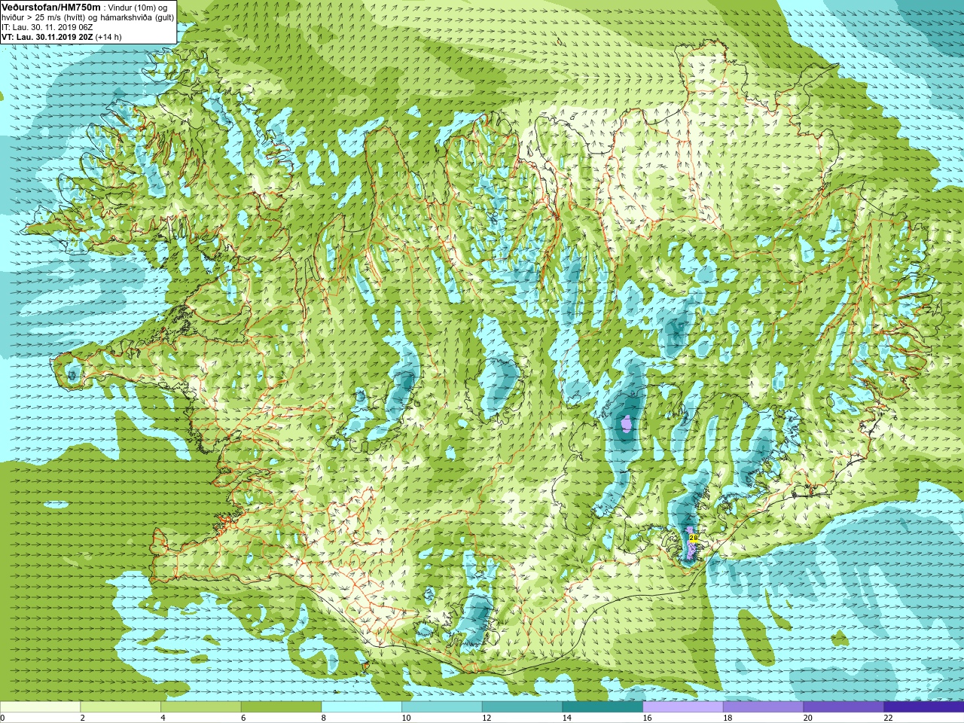Click the dark indigo above-22 legend swatch
Viewport: 964px width, 723px height.
923,707
